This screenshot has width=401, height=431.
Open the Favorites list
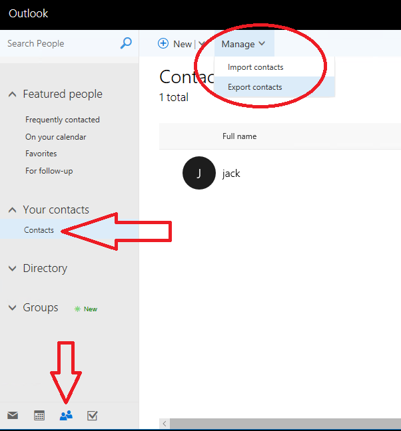(41, 154)
